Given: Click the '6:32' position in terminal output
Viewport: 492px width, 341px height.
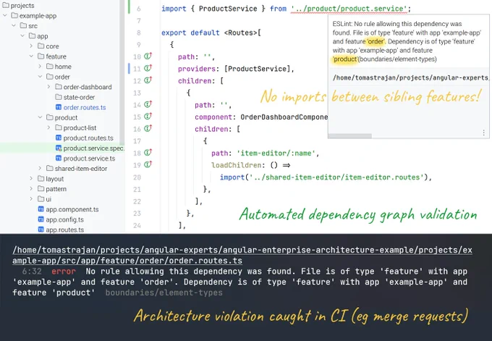Looking at the screenshot, I should pos(32,271).
